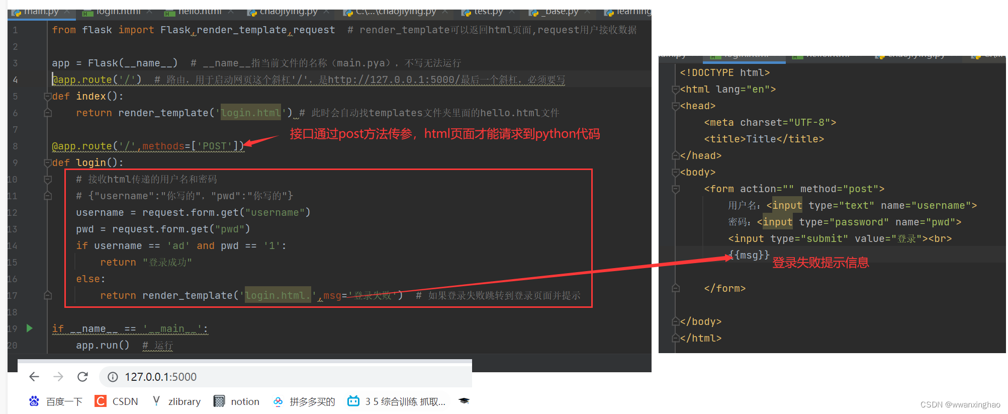This screenshot has width=1008, height=414.
Task: Click the input type="password" line
Action: tap(845, 222)
